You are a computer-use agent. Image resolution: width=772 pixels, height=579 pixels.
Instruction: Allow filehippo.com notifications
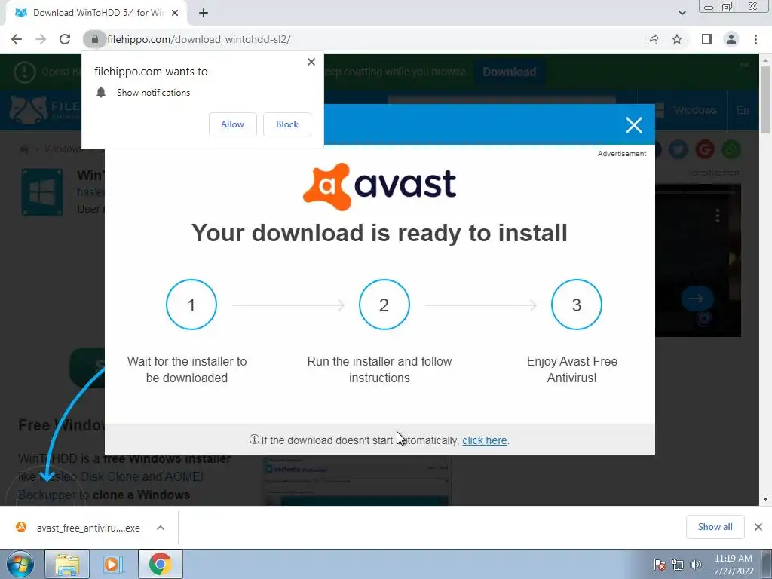[232, 124]
